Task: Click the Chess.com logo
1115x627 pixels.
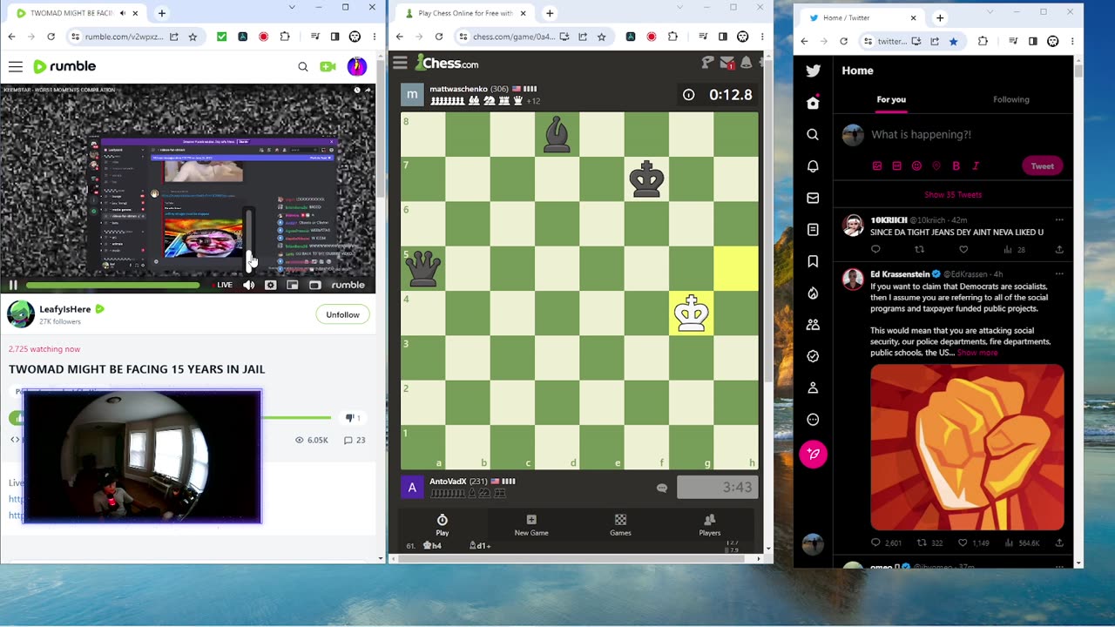Action: 447,63
